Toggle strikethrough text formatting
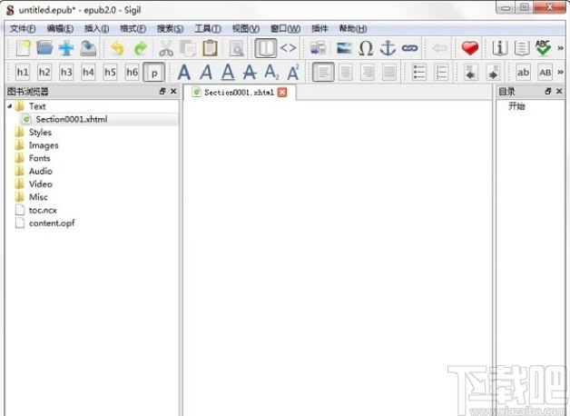Screen dimensions: 570x416 click(x=250, y=72)
